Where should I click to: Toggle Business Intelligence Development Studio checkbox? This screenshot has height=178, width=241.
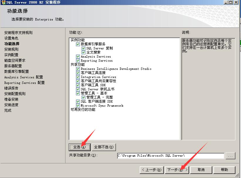coord(78,69)
